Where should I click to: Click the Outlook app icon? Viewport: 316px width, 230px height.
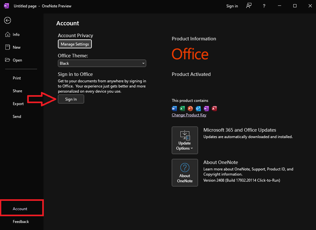tap(198, 109)
